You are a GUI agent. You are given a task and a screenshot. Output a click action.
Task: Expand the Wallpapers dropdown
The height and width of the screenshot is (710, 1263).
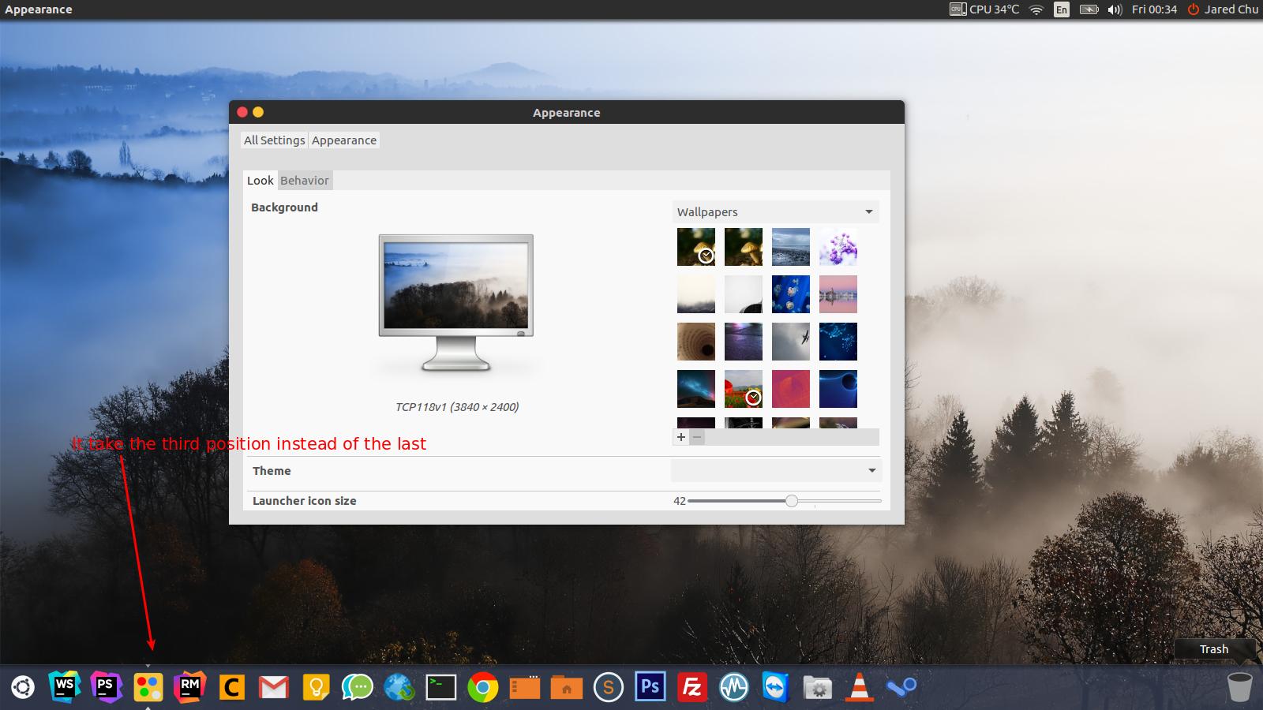775,212
